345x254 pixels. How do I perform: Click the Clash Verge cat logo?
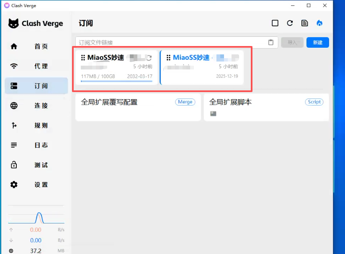click(x=14, y=23)
